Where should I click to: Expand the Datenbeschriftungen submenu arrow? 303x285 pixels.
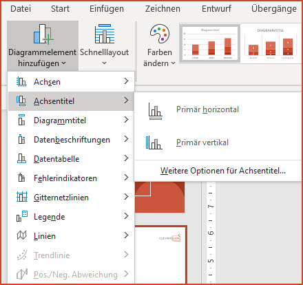pyautogui.click(x=126, y=139)
